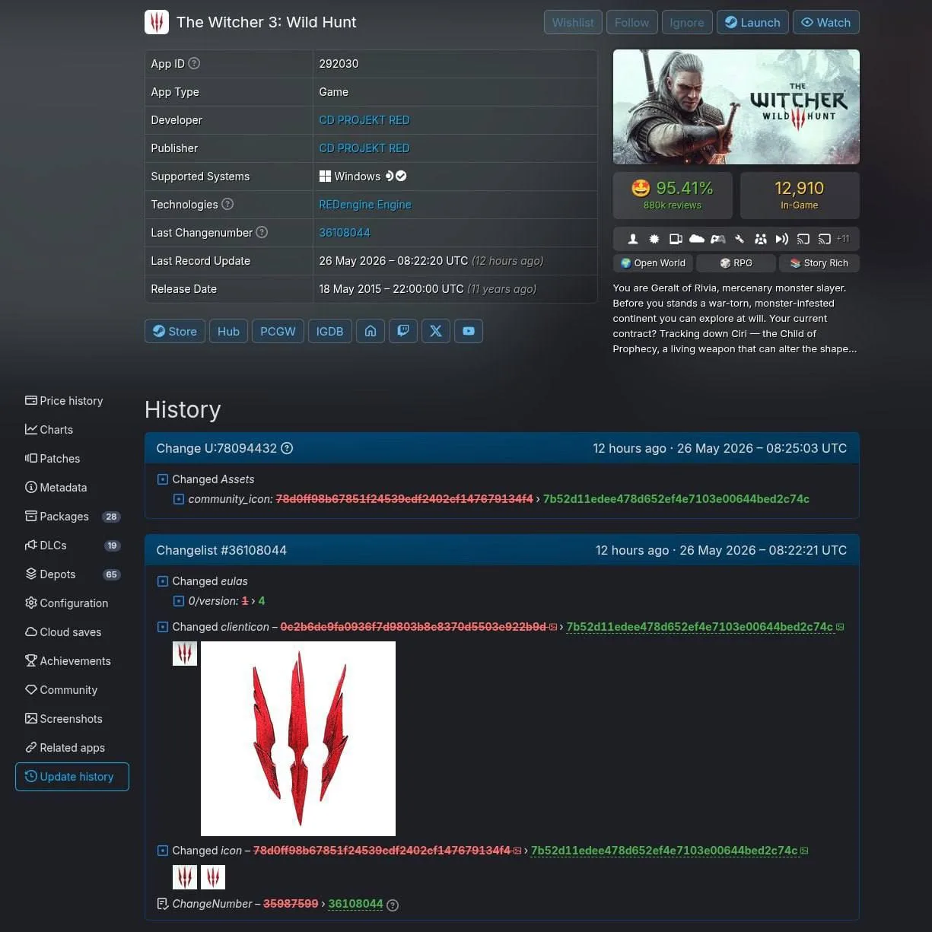Click image icon after old clienticon hash 0e2b6de9

(x=553, y=627)
